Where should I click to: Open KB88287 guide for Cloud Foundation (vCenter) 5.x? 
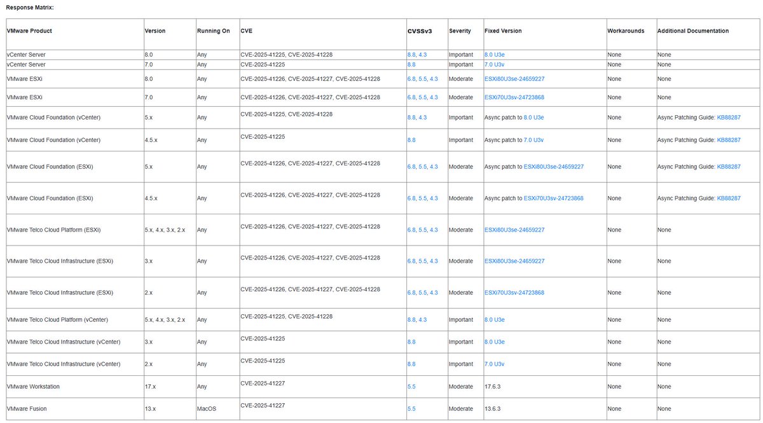(729, 118)
